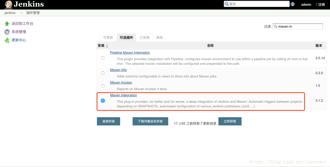Switch to the 已安装 tab

(x=145, y=37)
